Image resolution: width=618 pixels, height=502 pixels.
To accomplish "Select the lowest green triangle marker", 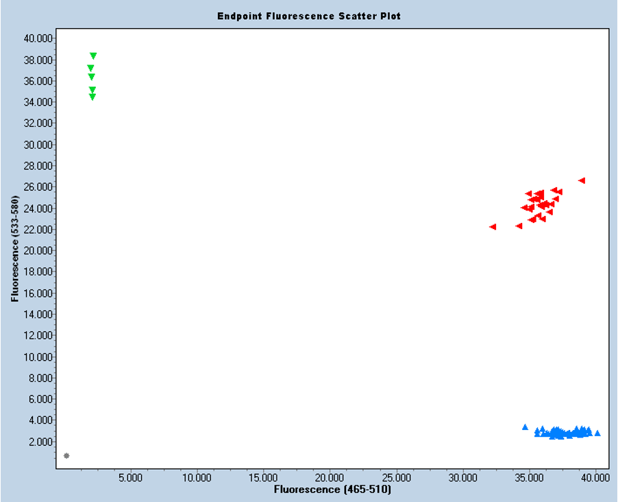I will tap(92, 97).
